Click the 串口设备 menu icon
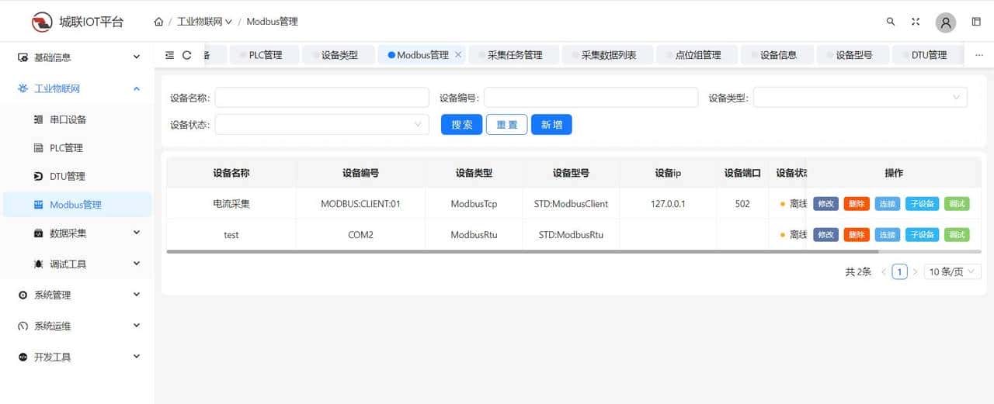Image resolution: width=994 pixels, height=404 pixels. (39, 119)
